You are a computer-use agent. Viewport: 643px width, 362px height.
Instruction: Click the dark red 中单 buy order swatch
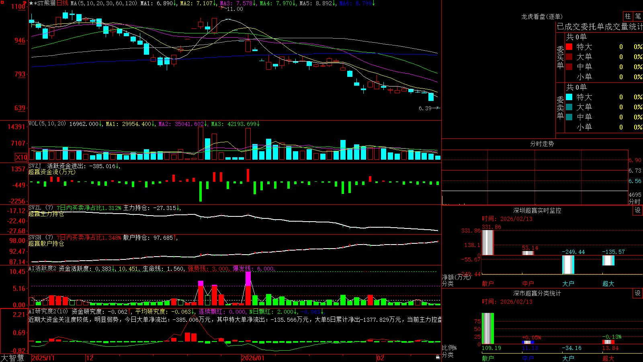569,67
